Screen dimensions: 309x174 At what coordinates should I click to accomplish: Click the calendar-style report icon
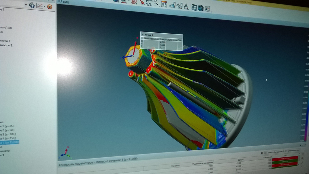coord(164,4)
